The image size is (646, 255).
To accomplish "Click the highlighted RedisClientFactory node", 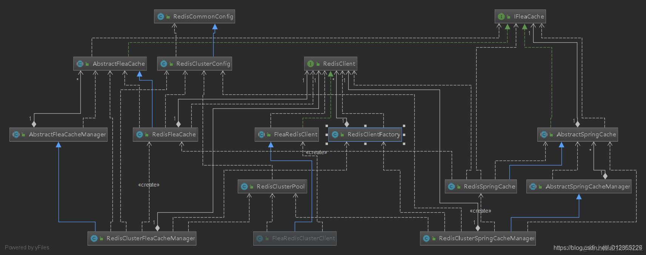I will [365, 134].
